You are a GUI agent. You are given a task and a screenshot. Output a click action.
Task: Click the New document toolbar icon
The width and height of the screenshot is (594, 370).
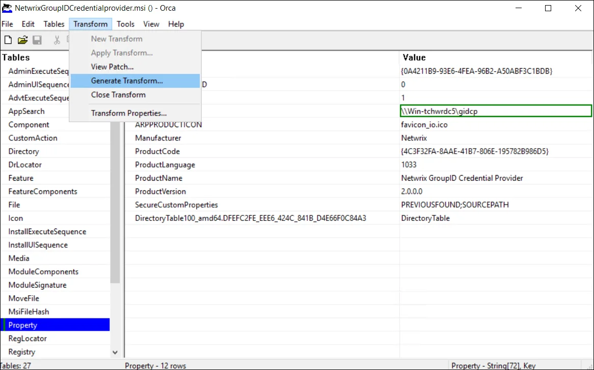(8, 40)
